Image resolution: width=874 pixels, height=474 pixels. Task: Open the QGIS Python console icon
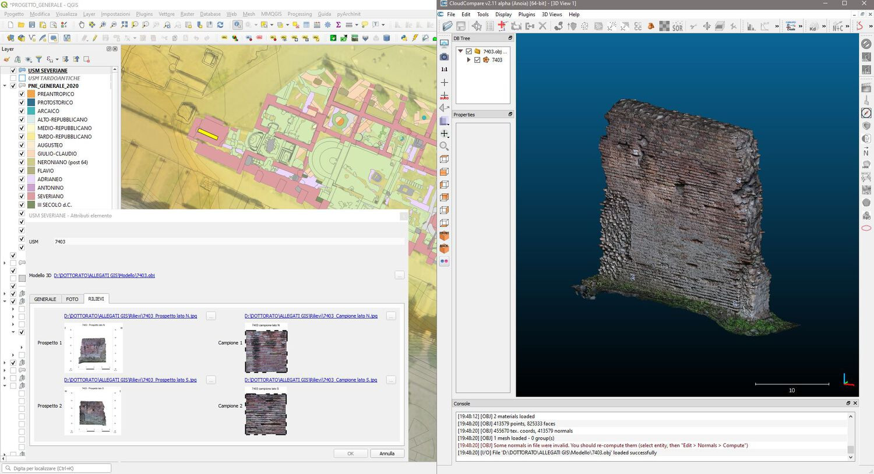pyautogui.click(x=404, y=38)
